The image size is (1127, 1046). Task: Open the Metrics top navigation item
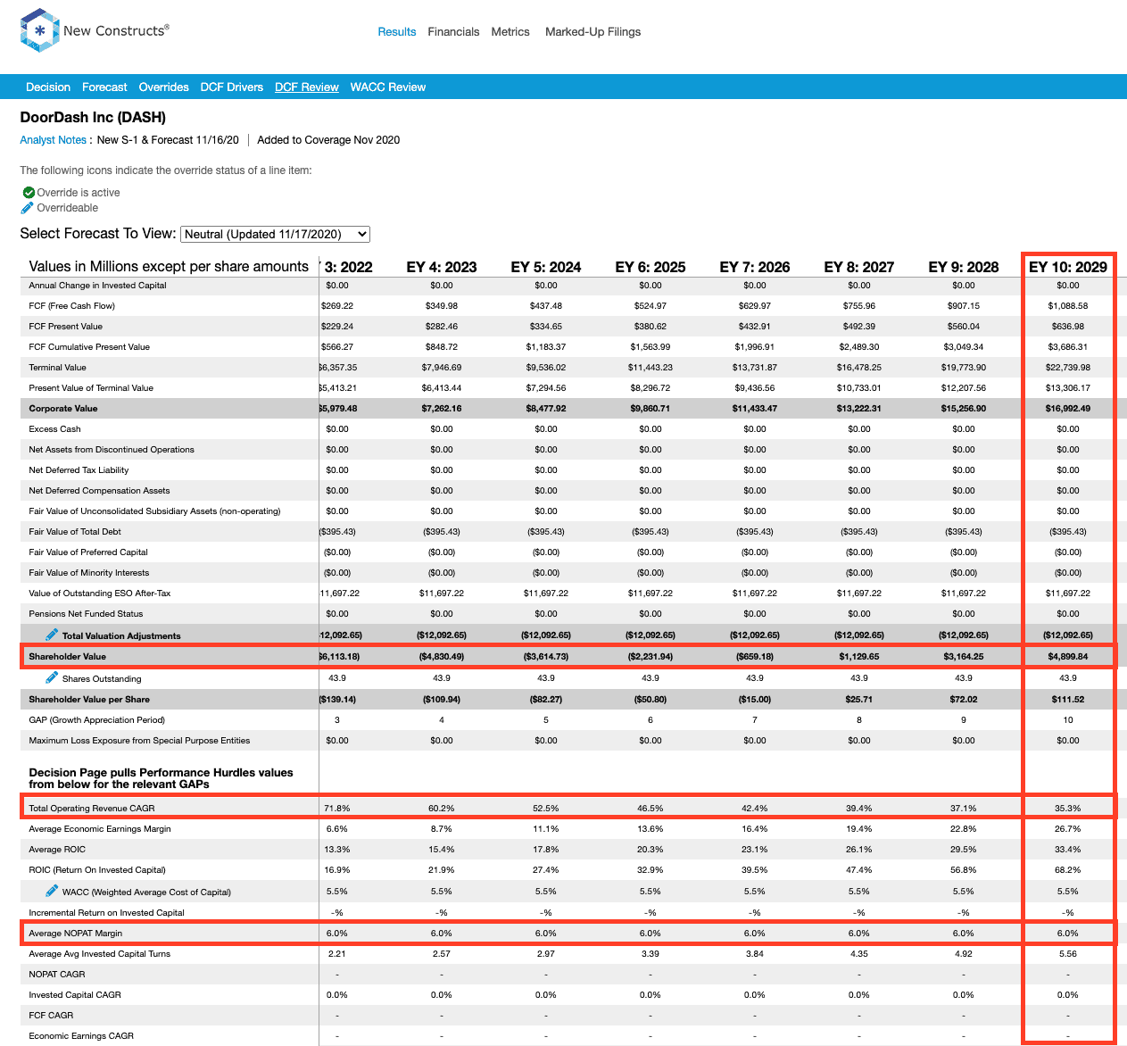(510, 32)
